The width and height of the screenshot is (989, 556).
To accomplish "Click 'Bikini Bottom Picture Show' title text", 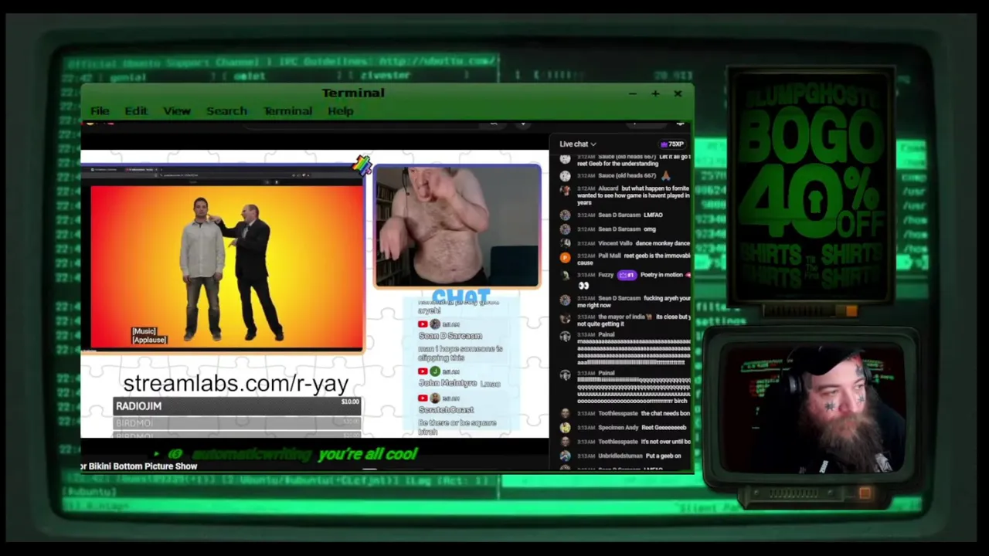I will point(143,466).
